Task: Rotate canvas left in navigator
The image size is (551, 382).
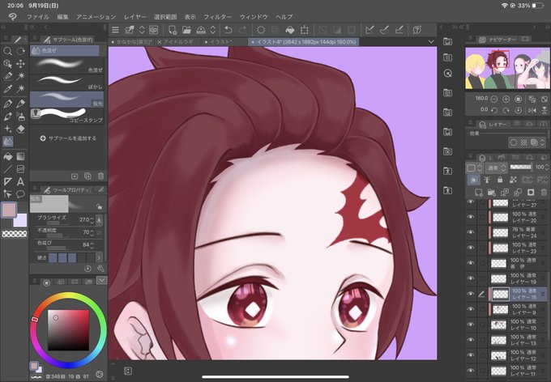Action: point(493,110)
